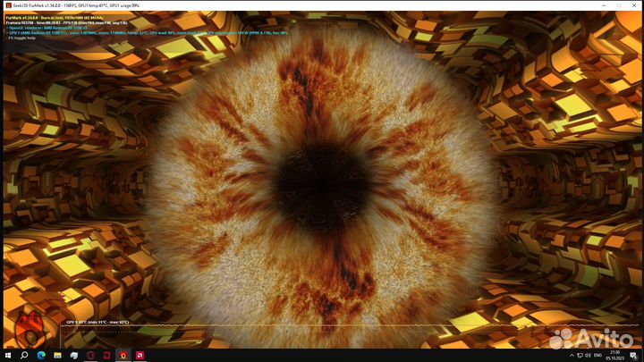Open the AMD Software taskbar icon

(140, 355)
